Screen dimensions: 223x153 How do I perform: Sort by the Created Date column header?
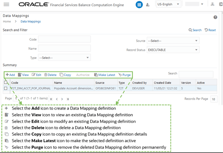click(x=166, y=83)
